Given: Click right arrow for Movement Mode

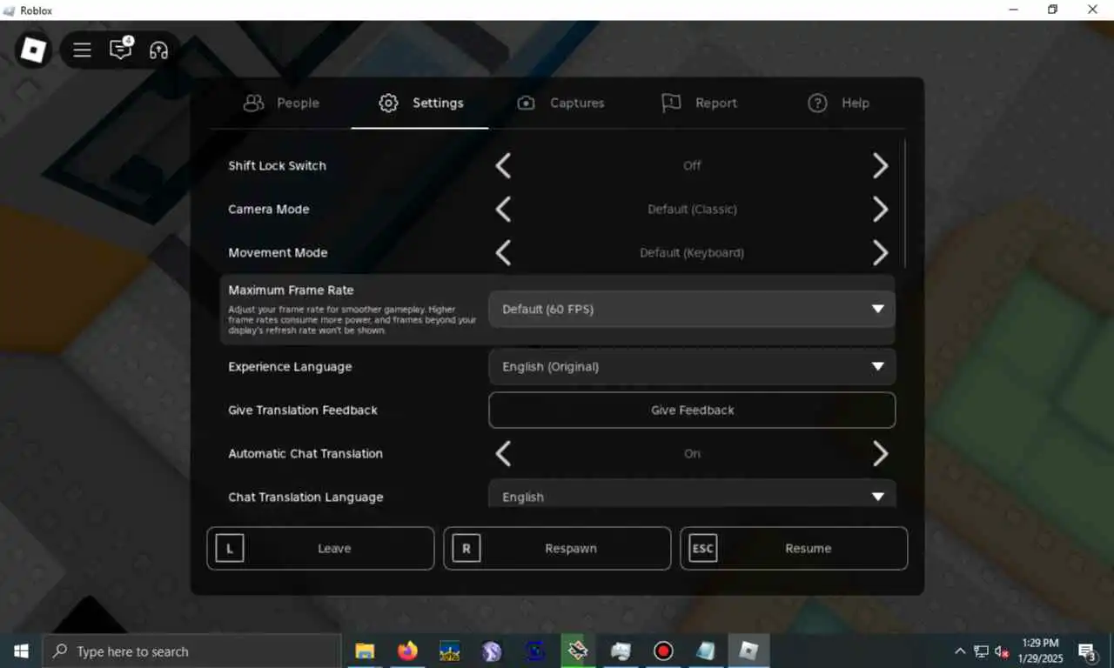Looking at the screenshot, I should click(880, 252).
